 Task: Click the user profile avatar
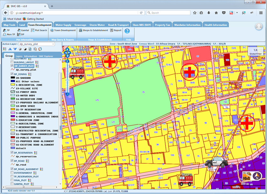(259, 26)
